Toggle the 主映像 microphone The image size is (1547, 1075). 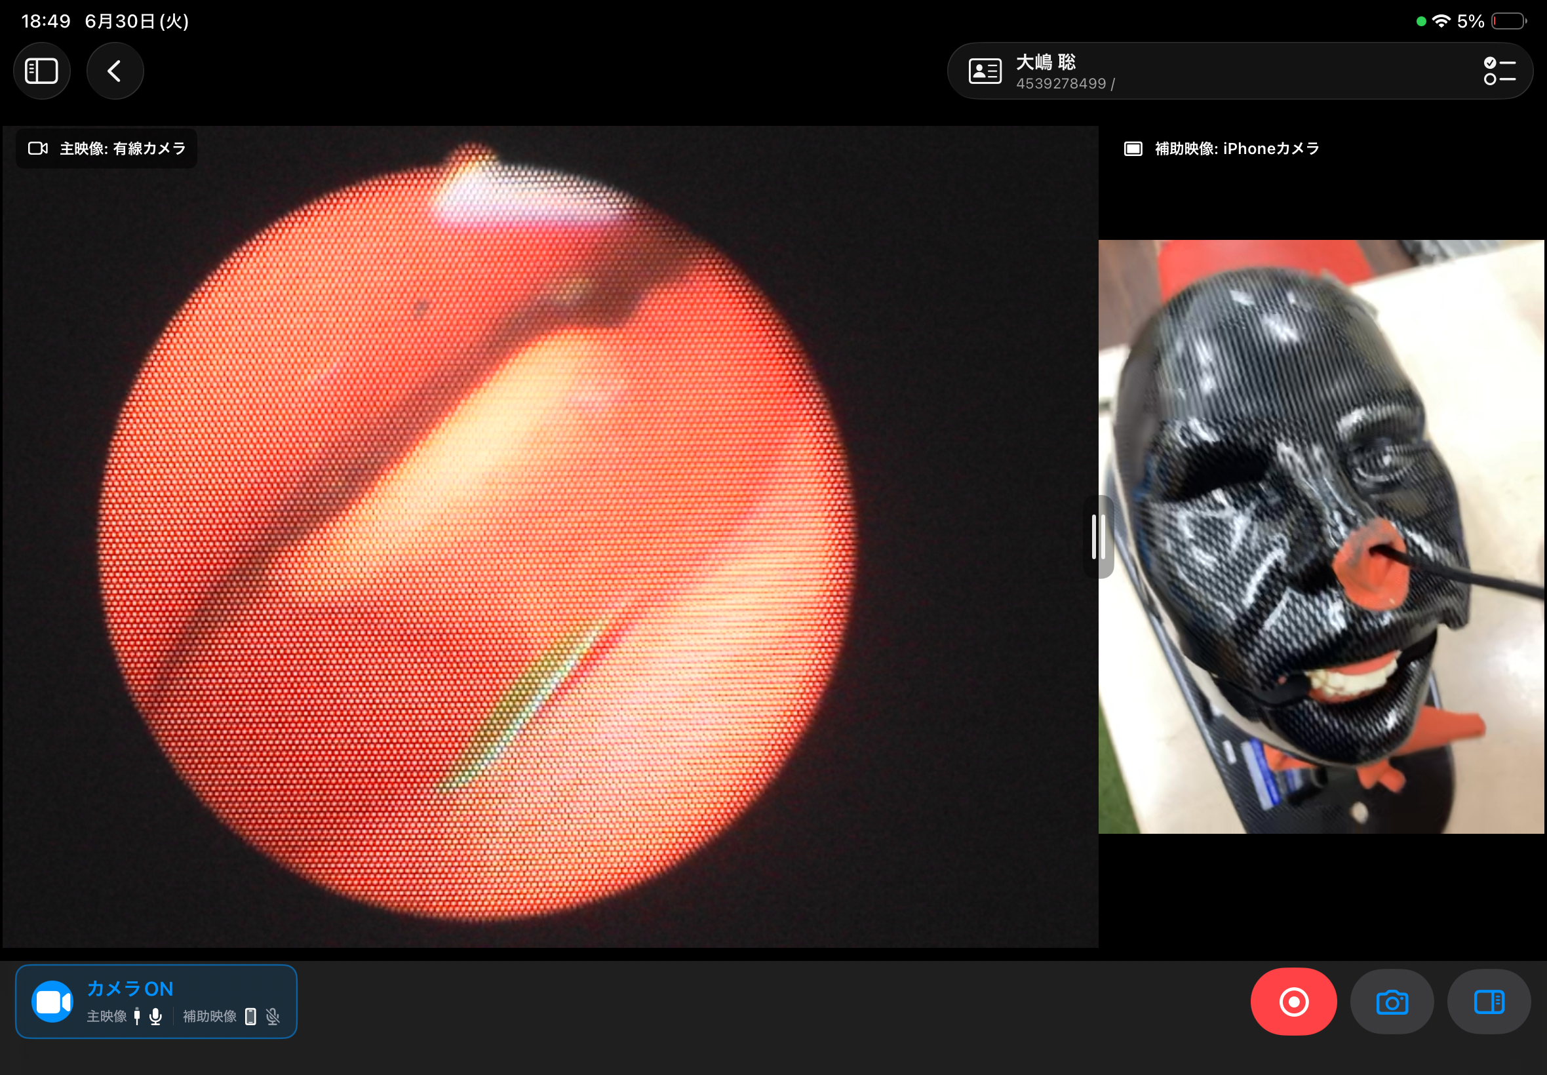(155, 1017)
